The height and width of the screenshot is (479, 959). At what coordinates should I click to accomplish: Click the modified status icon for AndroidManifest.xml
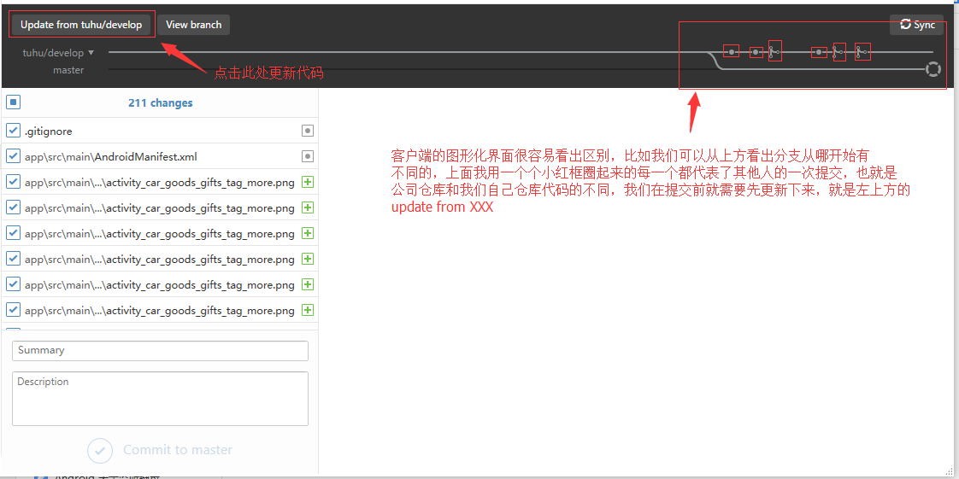(x=308, y=156)
